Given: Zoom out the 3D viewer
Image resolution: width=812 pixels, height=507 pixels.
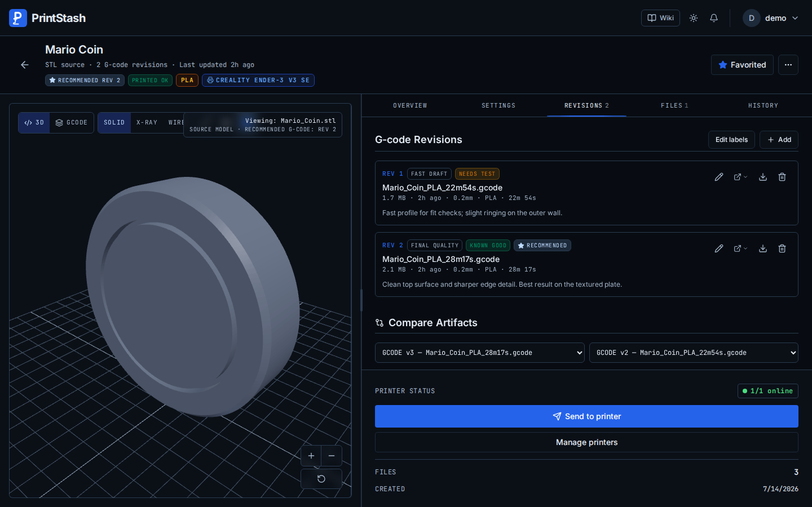Looking at the screenshot, I should pyautogui.click(x=332, y=456).
